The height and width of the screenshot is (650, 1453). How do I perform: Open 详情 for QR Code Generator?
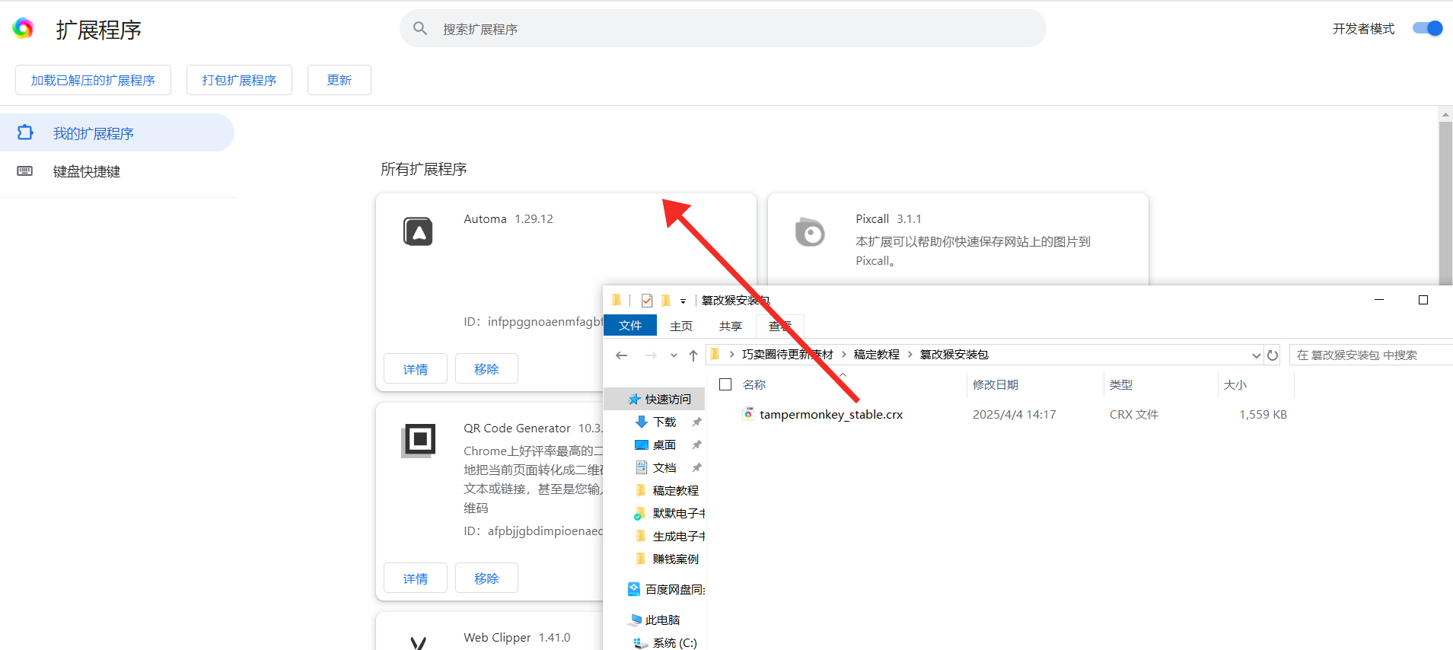[415, 578]
